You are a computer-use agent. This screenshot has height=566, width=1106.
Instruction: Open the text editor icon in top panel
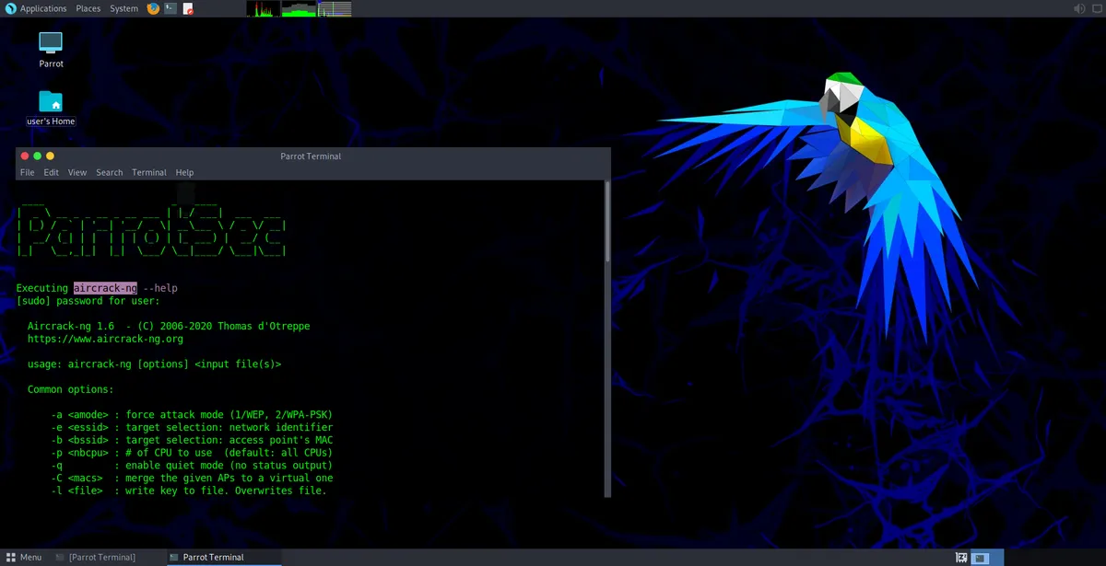pyautogui.click(x=187, y=8)
